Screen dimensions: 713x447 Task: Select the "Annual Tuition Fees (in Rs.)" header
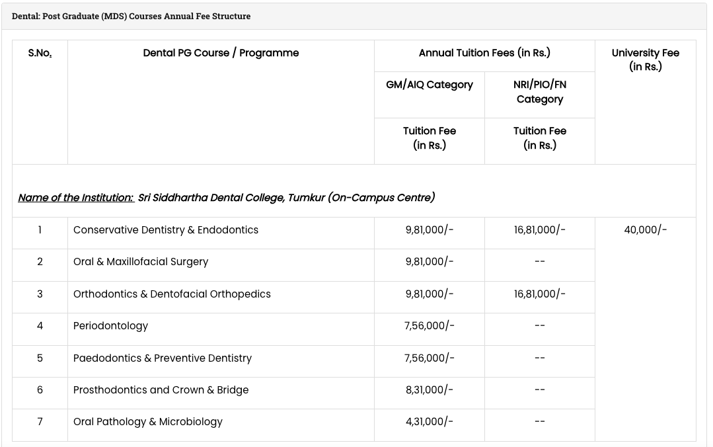(484, 53)
